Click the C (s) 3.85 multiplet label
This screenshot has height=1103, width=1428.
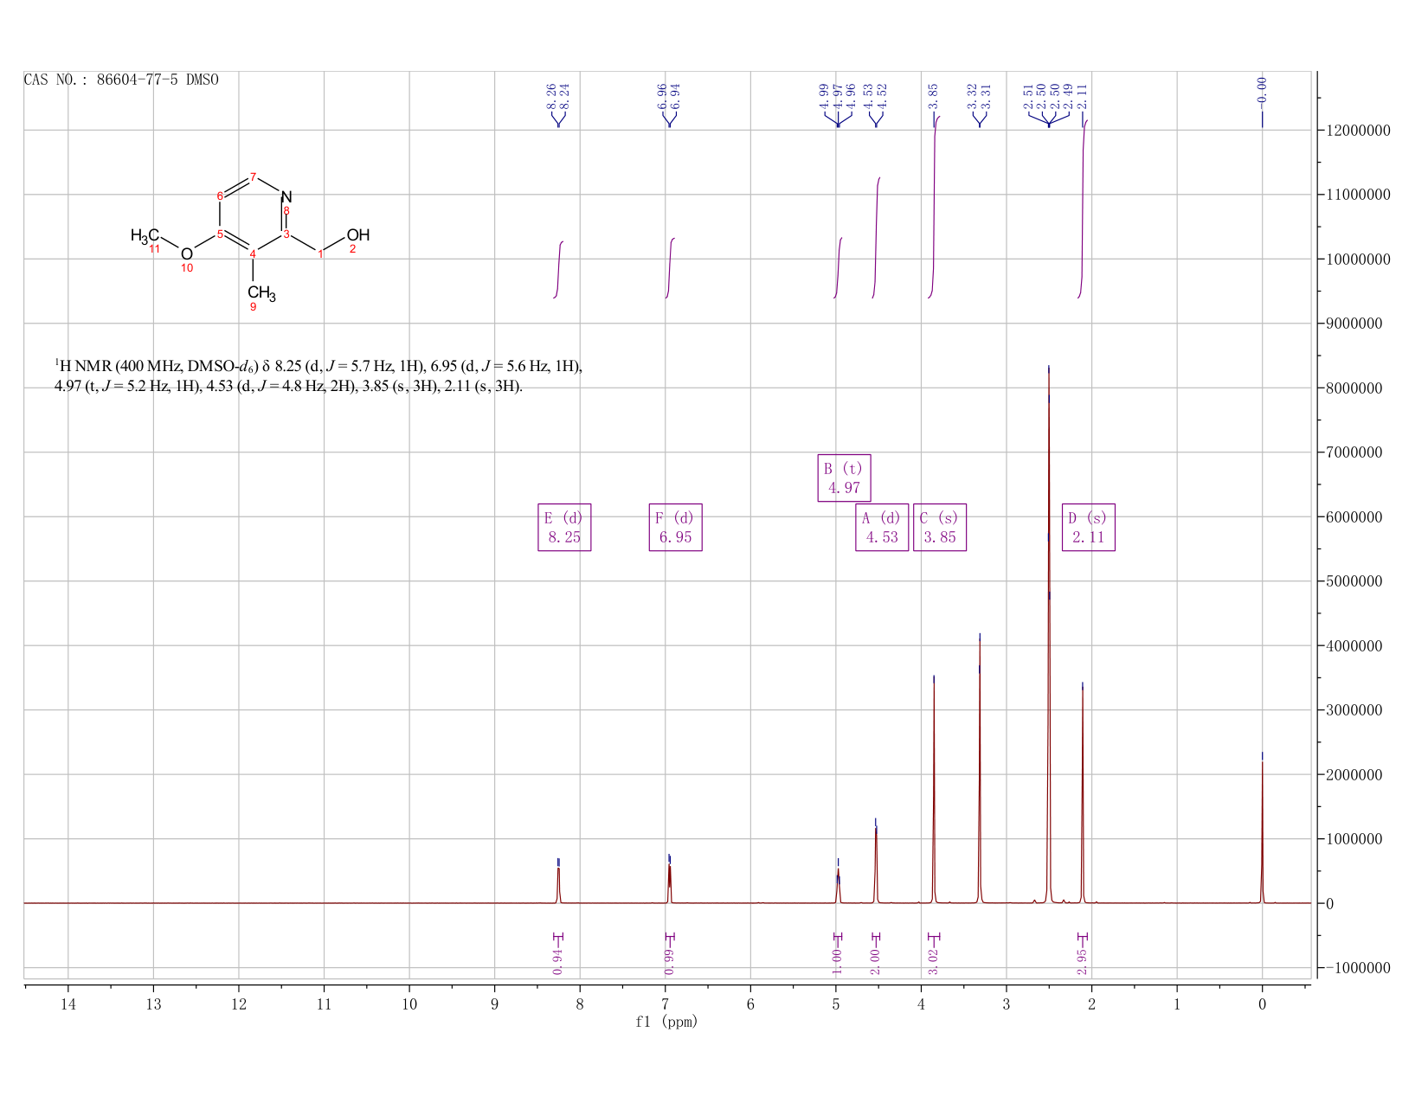point(940,528)
